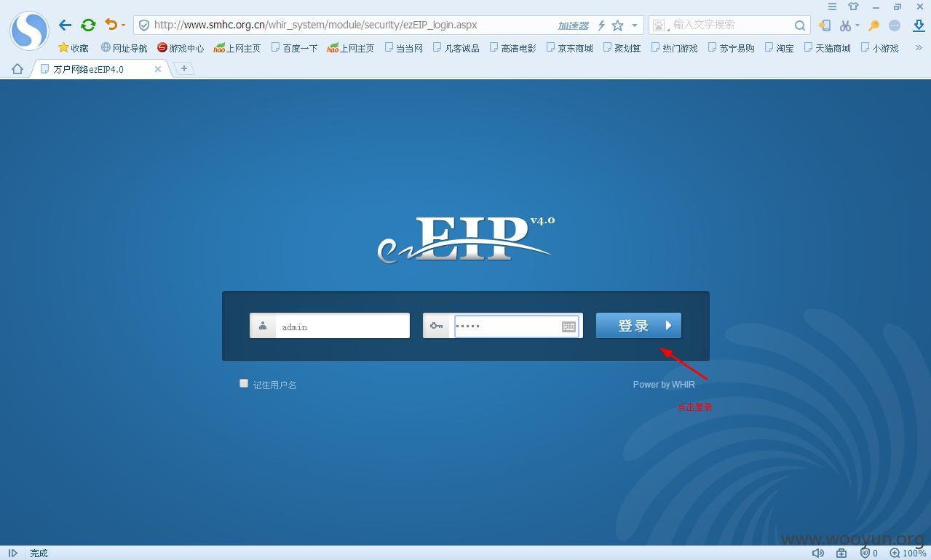
Task: Open the sidebar login door icon
Action: point(824,25)
